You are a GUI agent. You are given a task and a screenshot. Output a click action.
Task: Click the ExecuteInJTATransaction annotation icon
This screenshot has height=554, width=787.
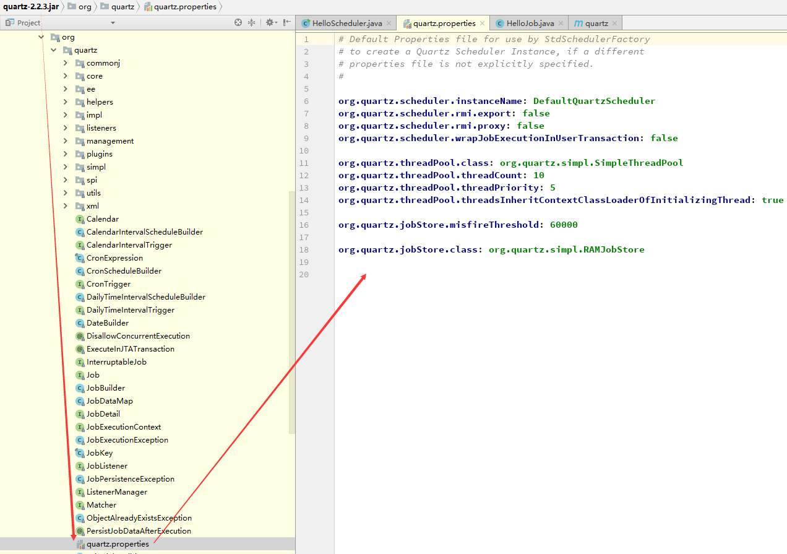(80, 349)
